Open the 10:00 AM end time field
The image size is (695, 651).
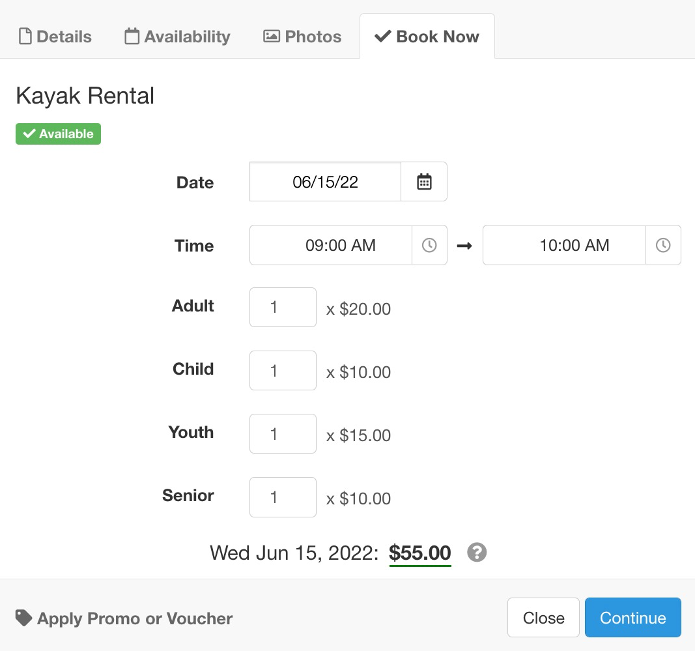pyautogui.click(x=564, y=245)
